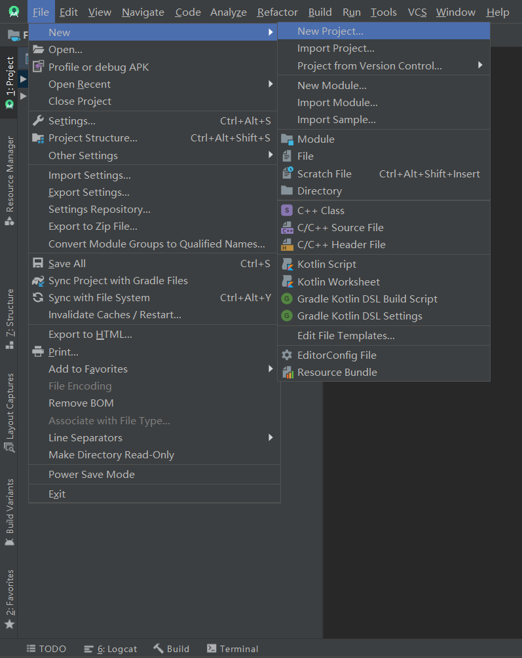Click the Gradle Kotlin DSL Build Script icon
Screen dimensions: 522x658
[287, 299]
